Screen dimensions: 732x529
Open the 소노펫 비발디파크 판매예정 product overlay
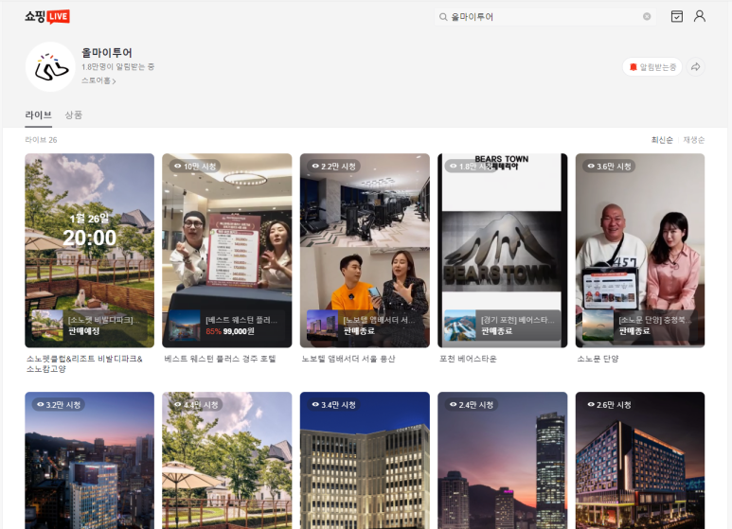89,326
